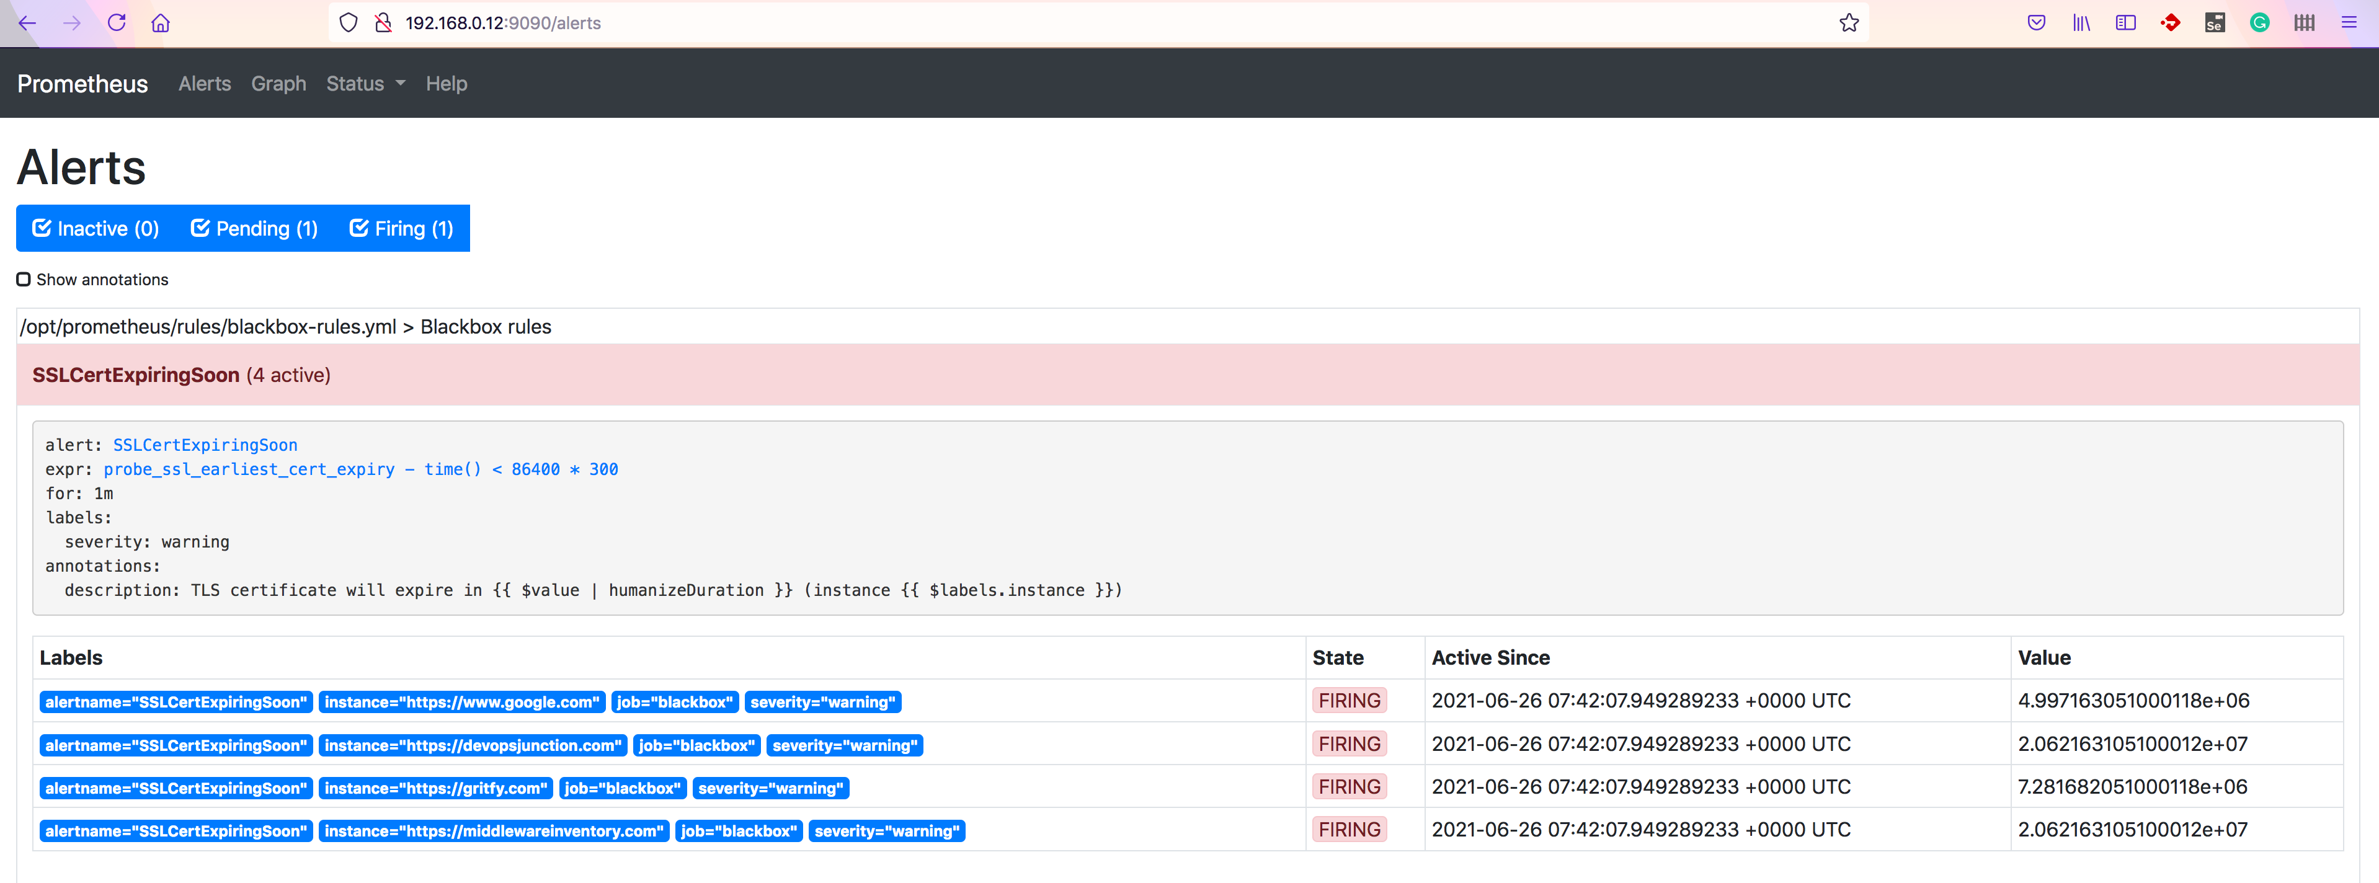
Task: Click the Value column header
Action: point(2045,658)
